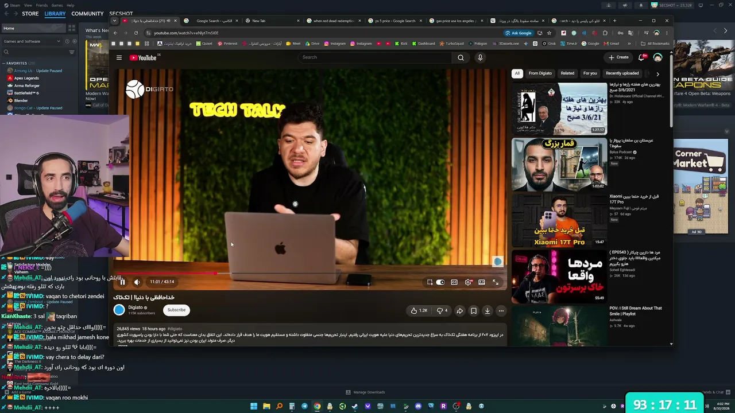Save video with the bookmark icon

(x=473, y=310)
